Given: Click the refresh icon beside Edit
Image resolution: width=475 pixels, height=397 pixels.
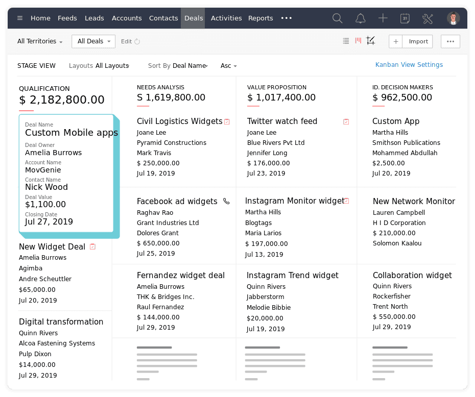Looking at the screenshot, I should pyautogui.click(x=137, y=41).
